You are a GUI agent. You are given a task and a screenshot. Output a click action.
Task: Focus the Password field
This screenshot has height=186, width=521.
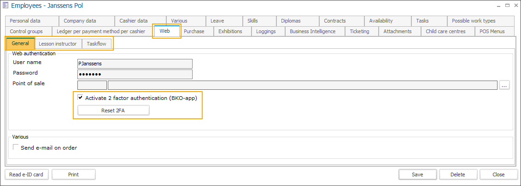click(135, 74)
